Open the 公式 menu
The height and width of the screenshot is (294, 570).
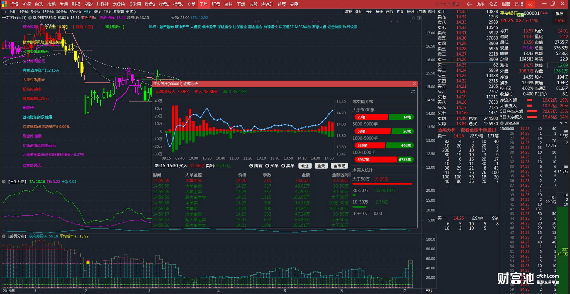tap(493, 4)
